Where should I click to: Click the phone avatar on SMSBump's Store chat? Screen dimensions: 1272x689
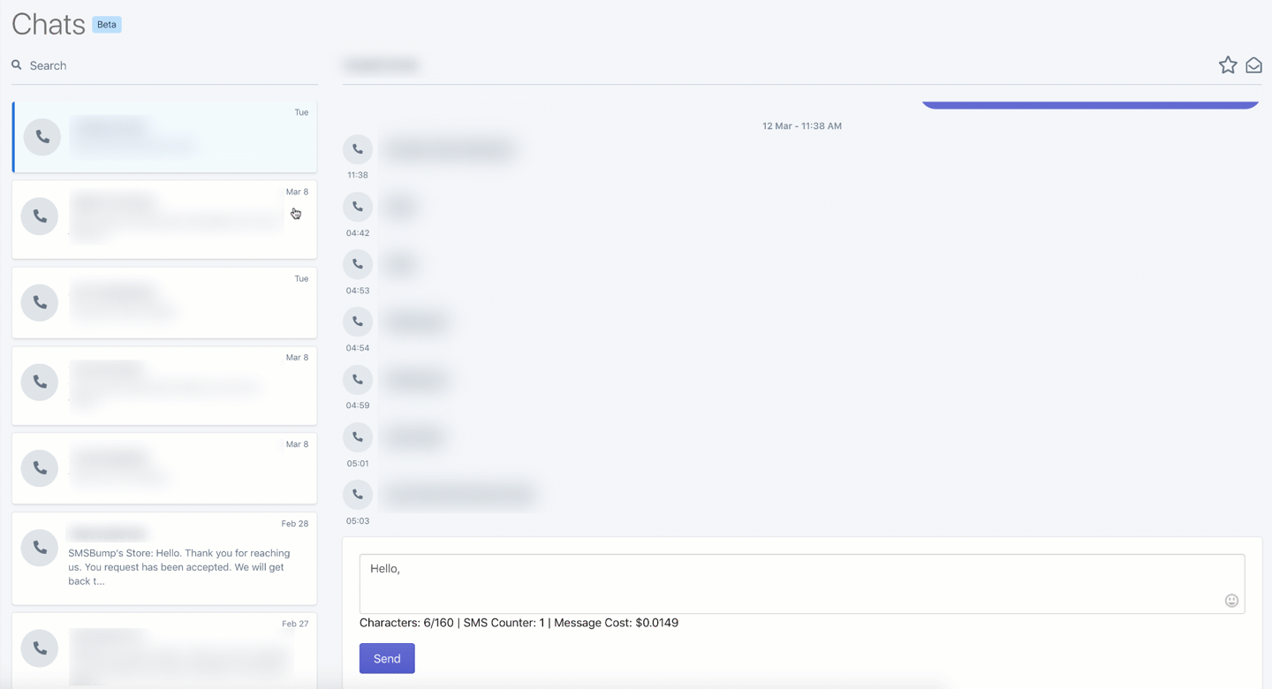point(39,547)
